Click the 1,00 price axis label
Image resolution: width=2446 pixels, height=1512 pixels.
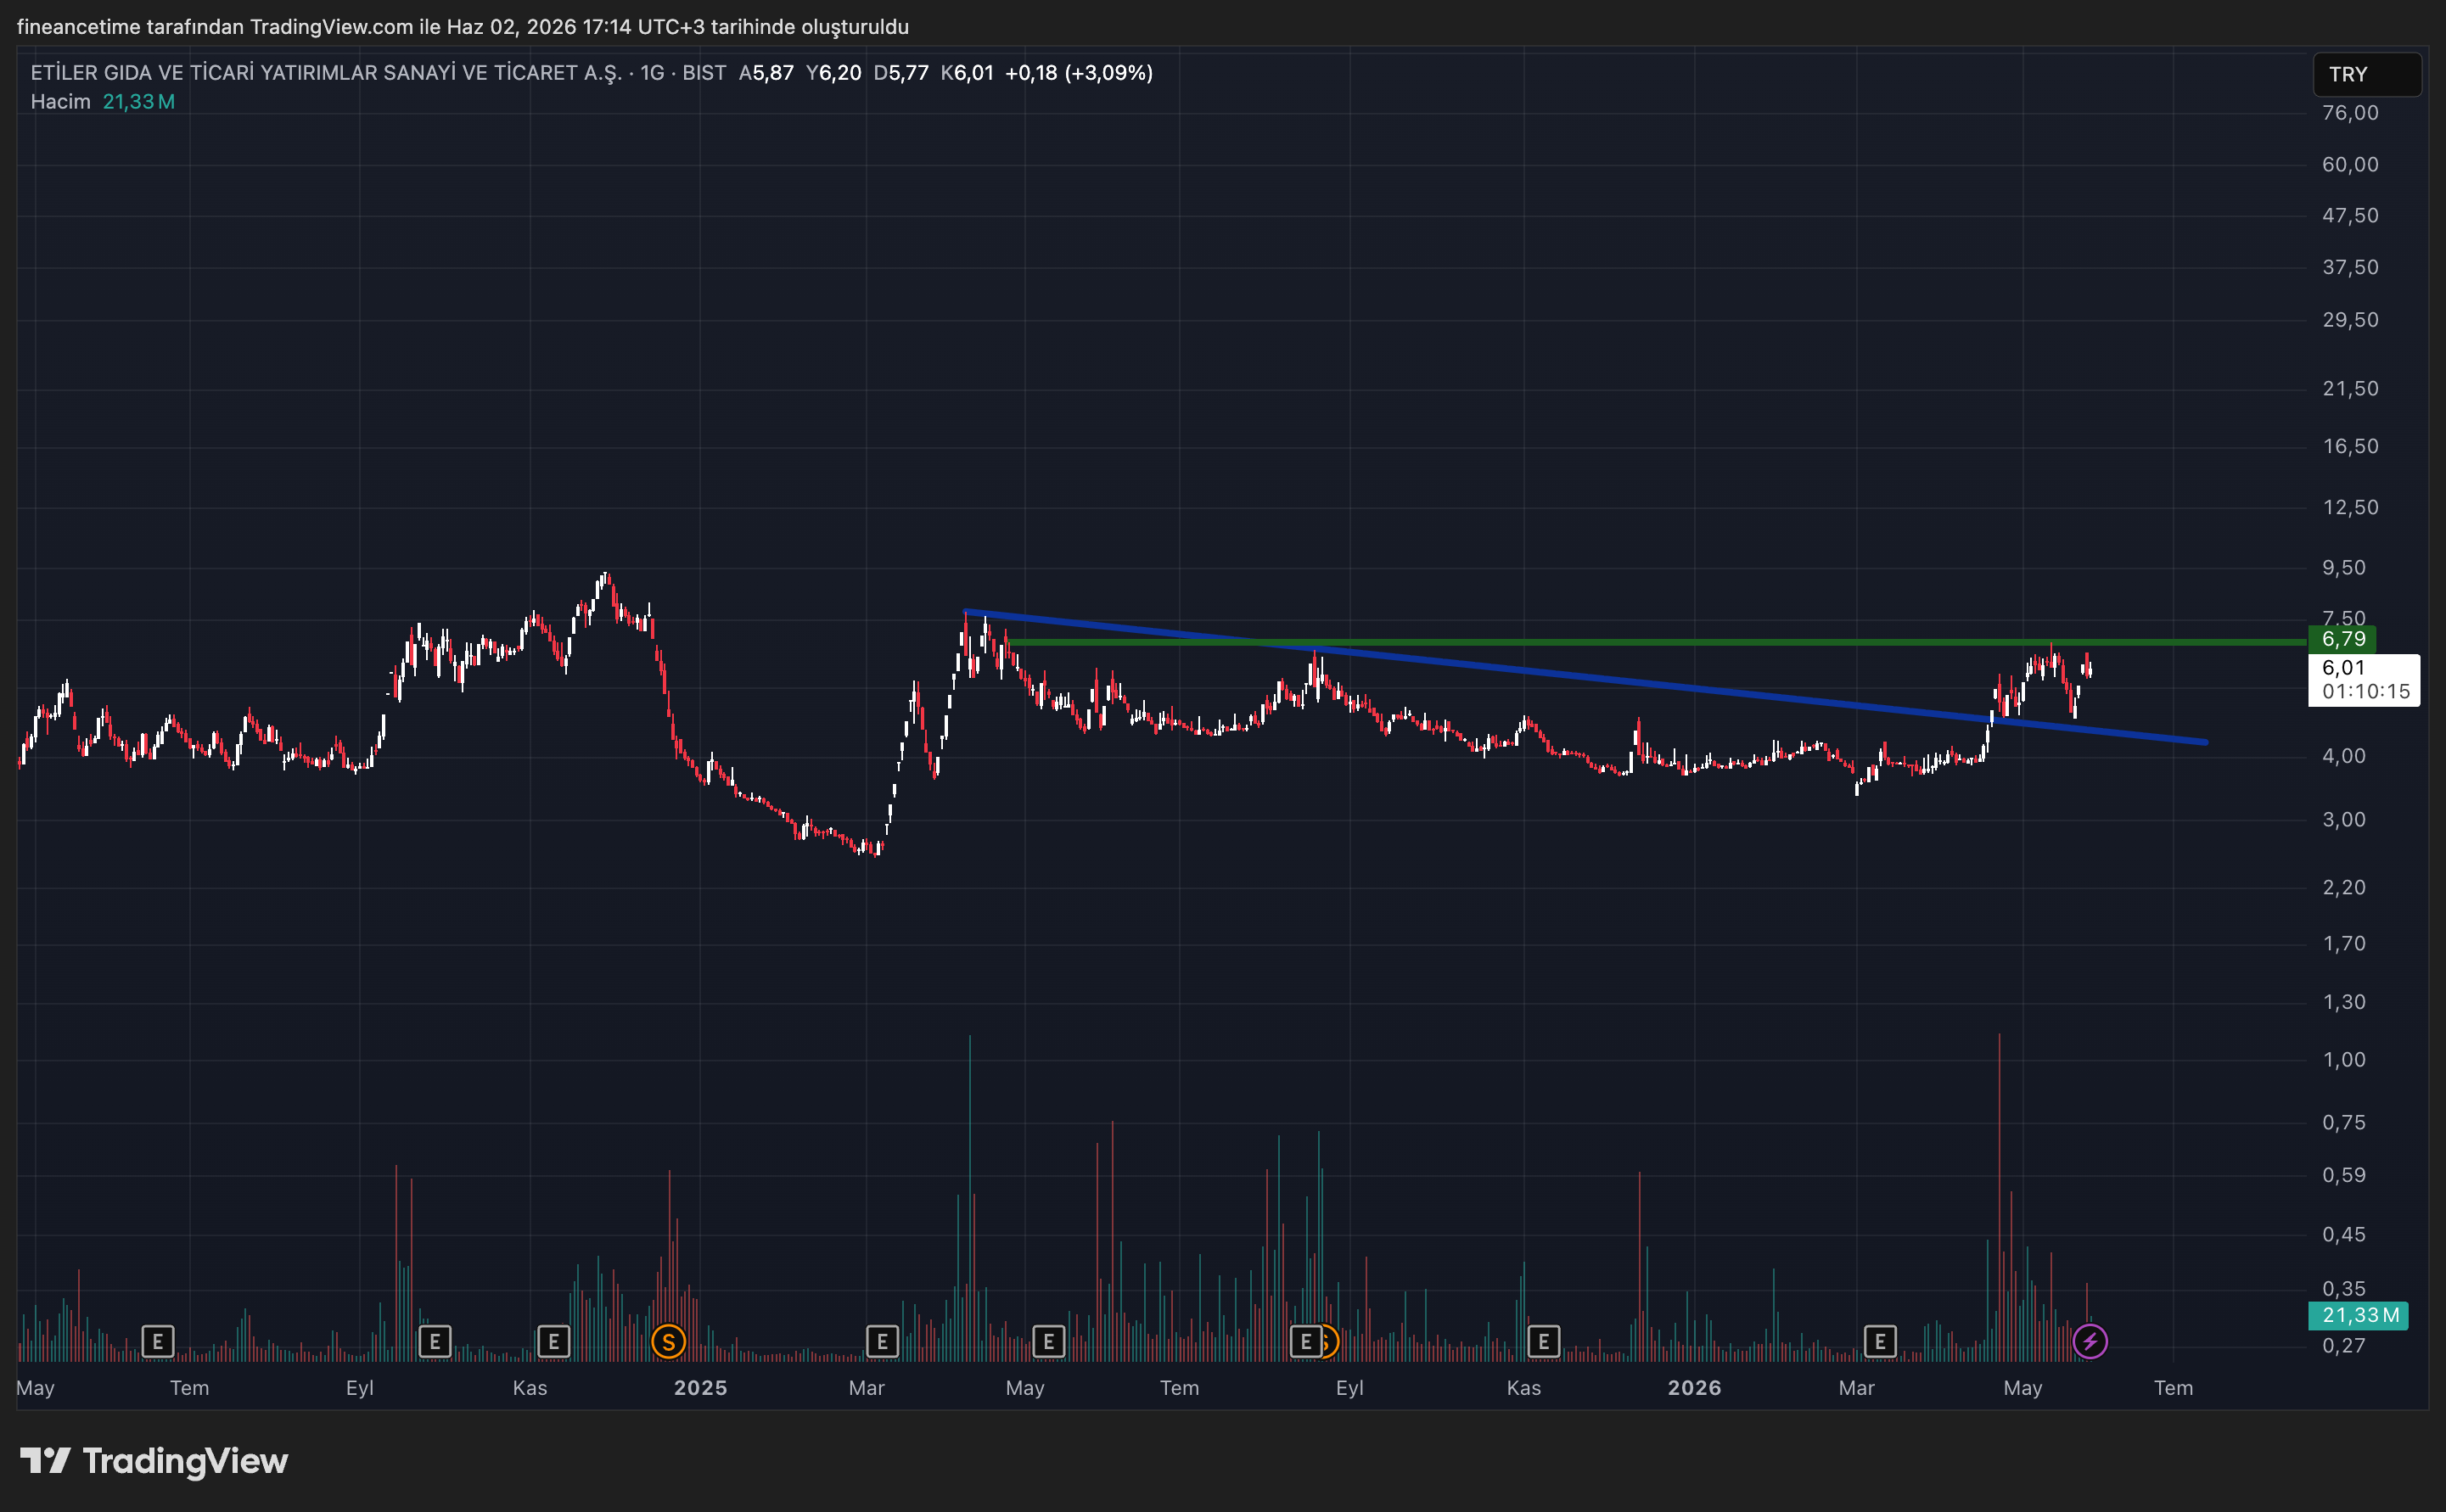coord(2344,1060)
